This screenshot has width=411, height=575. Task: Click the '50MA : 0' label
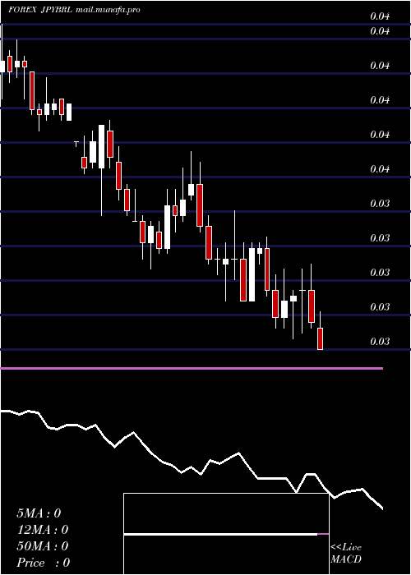click(43, 546)
